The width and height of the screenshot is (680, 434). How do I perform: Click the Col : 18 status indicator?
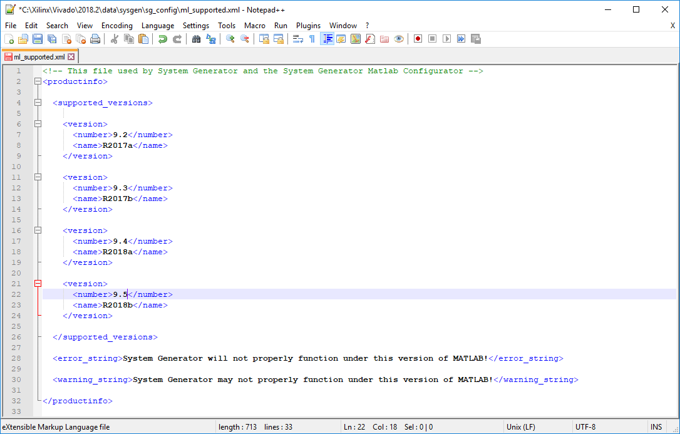pyautogui.click(x=384, y=426)
